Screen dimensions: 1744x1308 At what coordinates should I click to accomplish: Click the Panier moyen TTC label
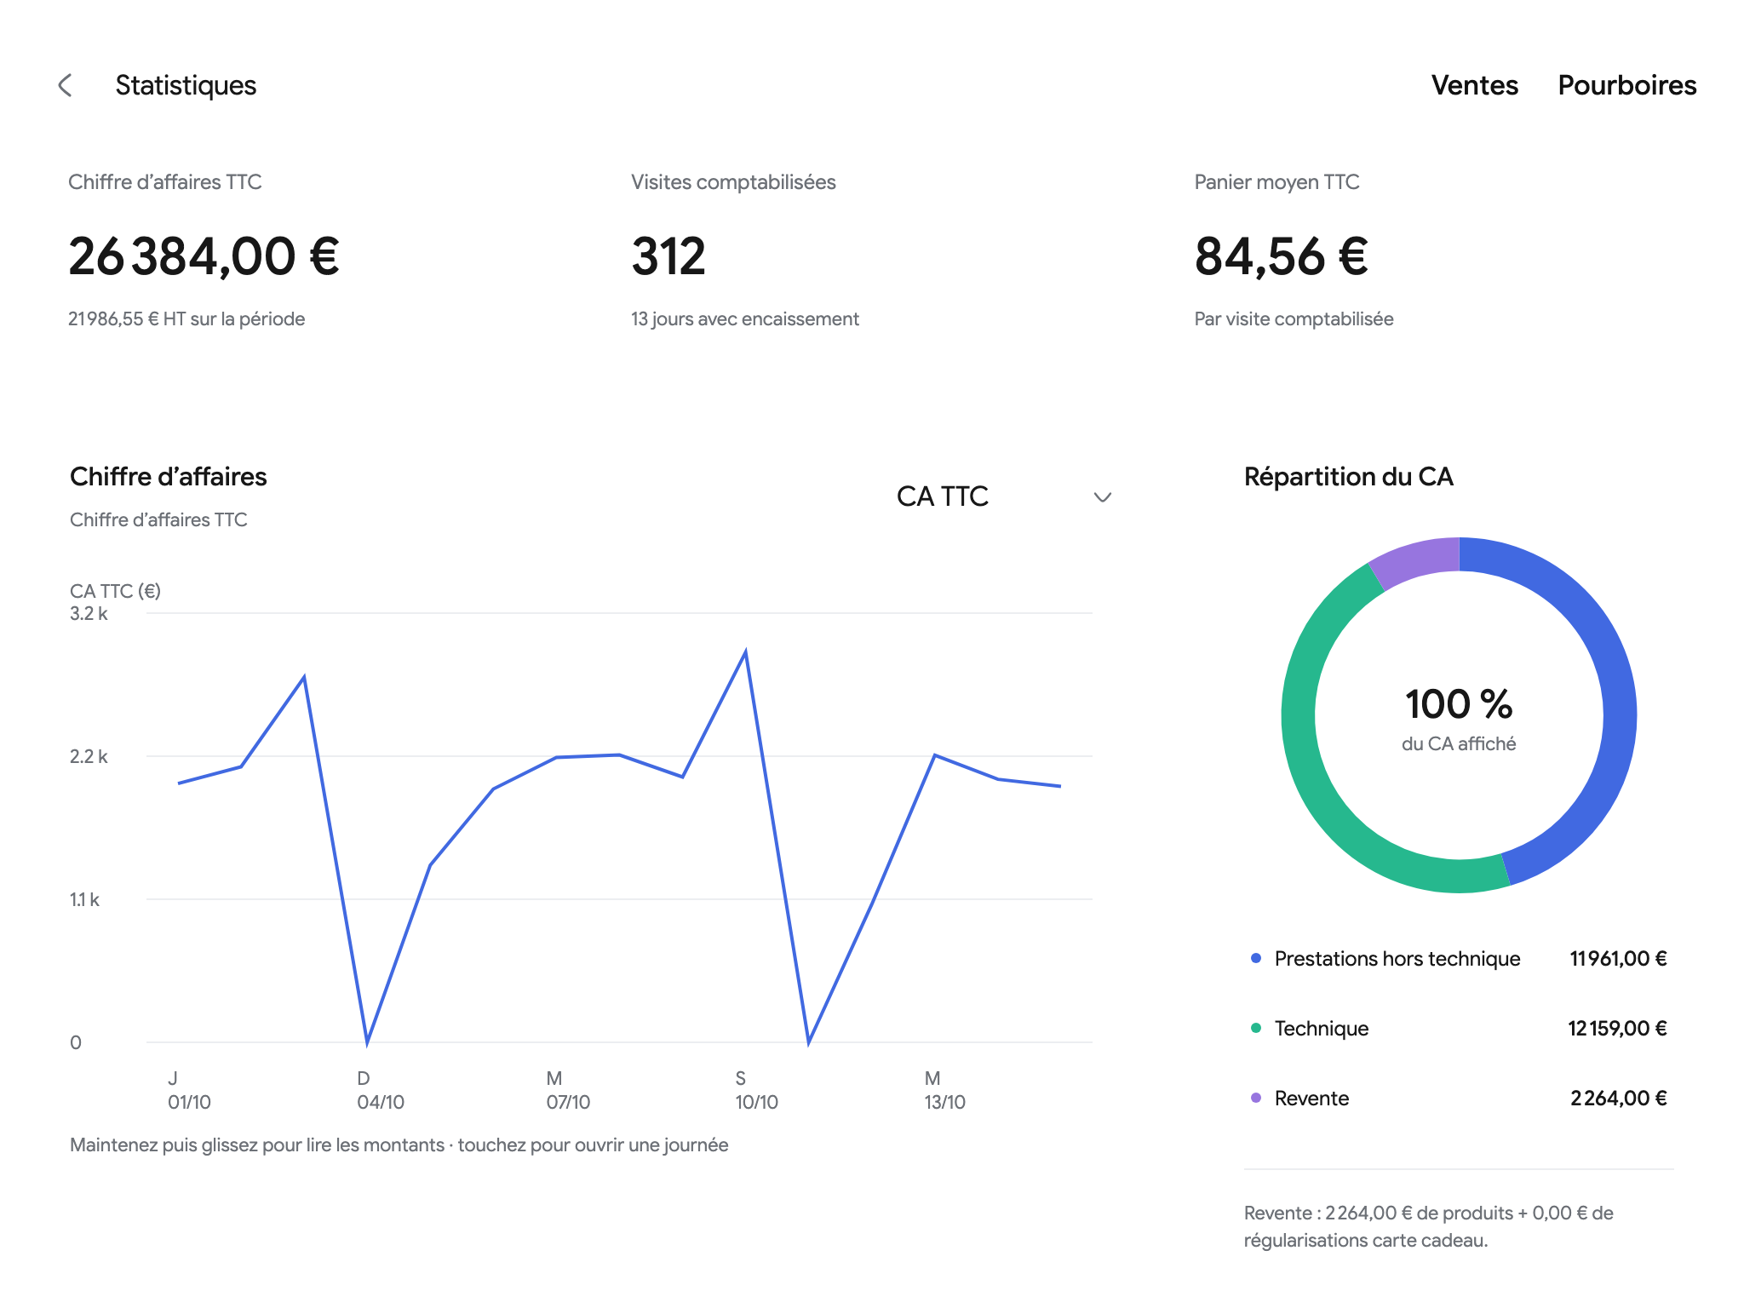click(1276, 181)
